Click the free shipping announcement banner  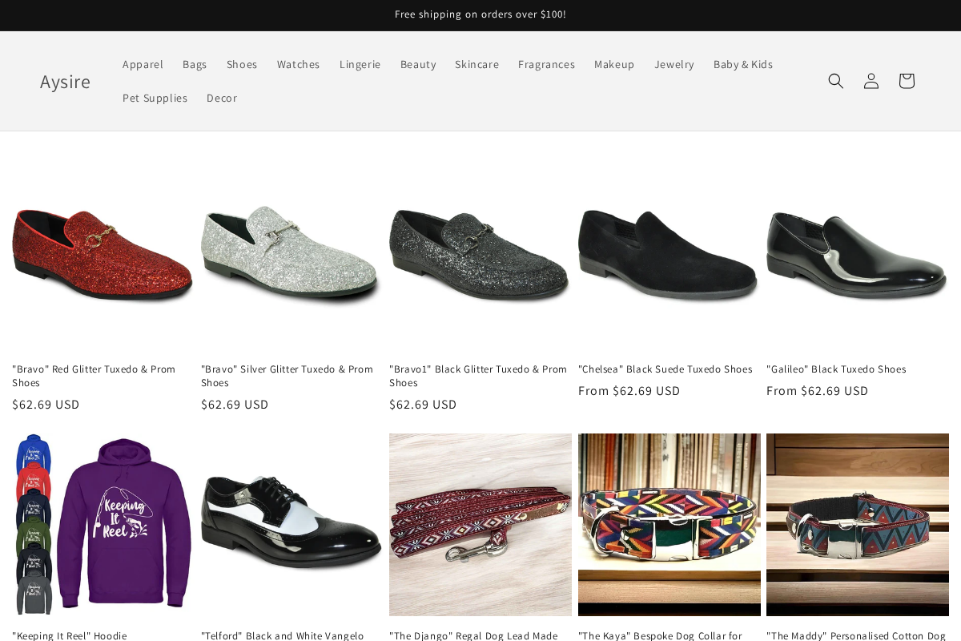point(480,14)
